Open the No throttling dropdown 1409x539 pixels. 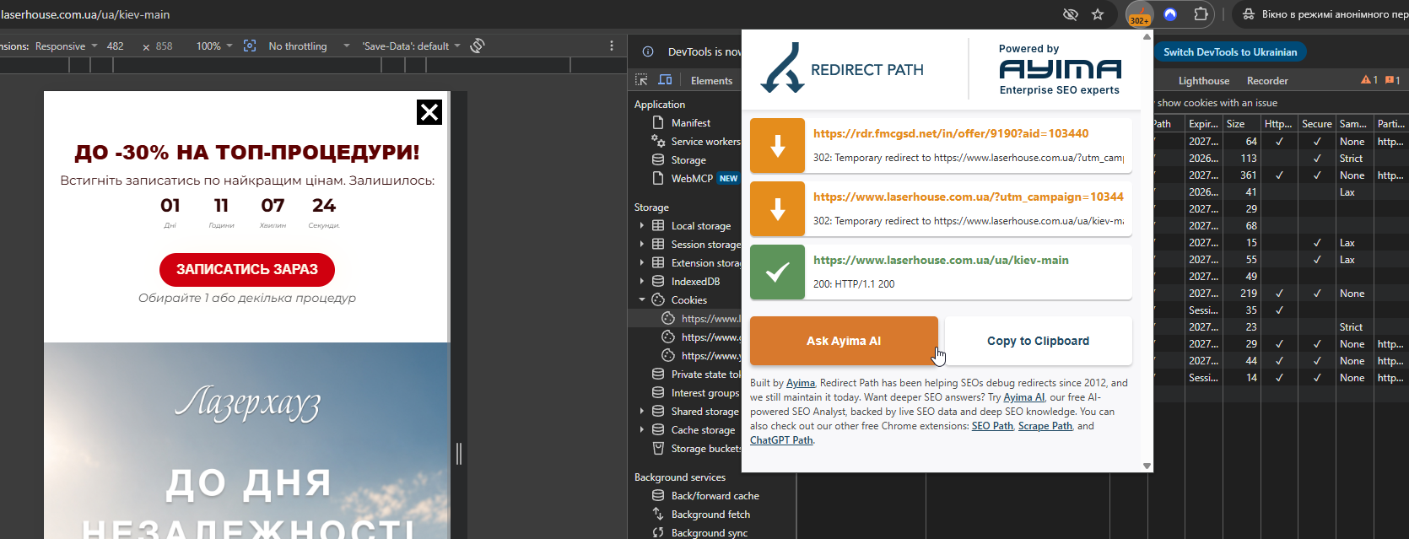309,46
